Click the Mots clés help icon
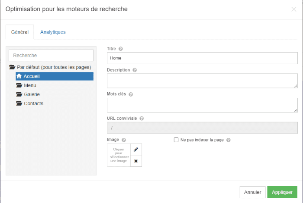 coord(131,94)
